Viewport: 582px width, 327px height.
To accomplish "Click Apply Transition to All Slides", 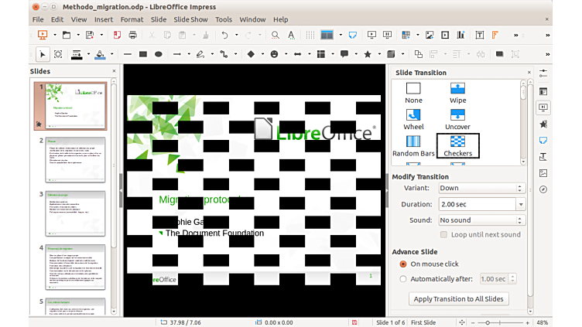I will click(x=459, y=299).
